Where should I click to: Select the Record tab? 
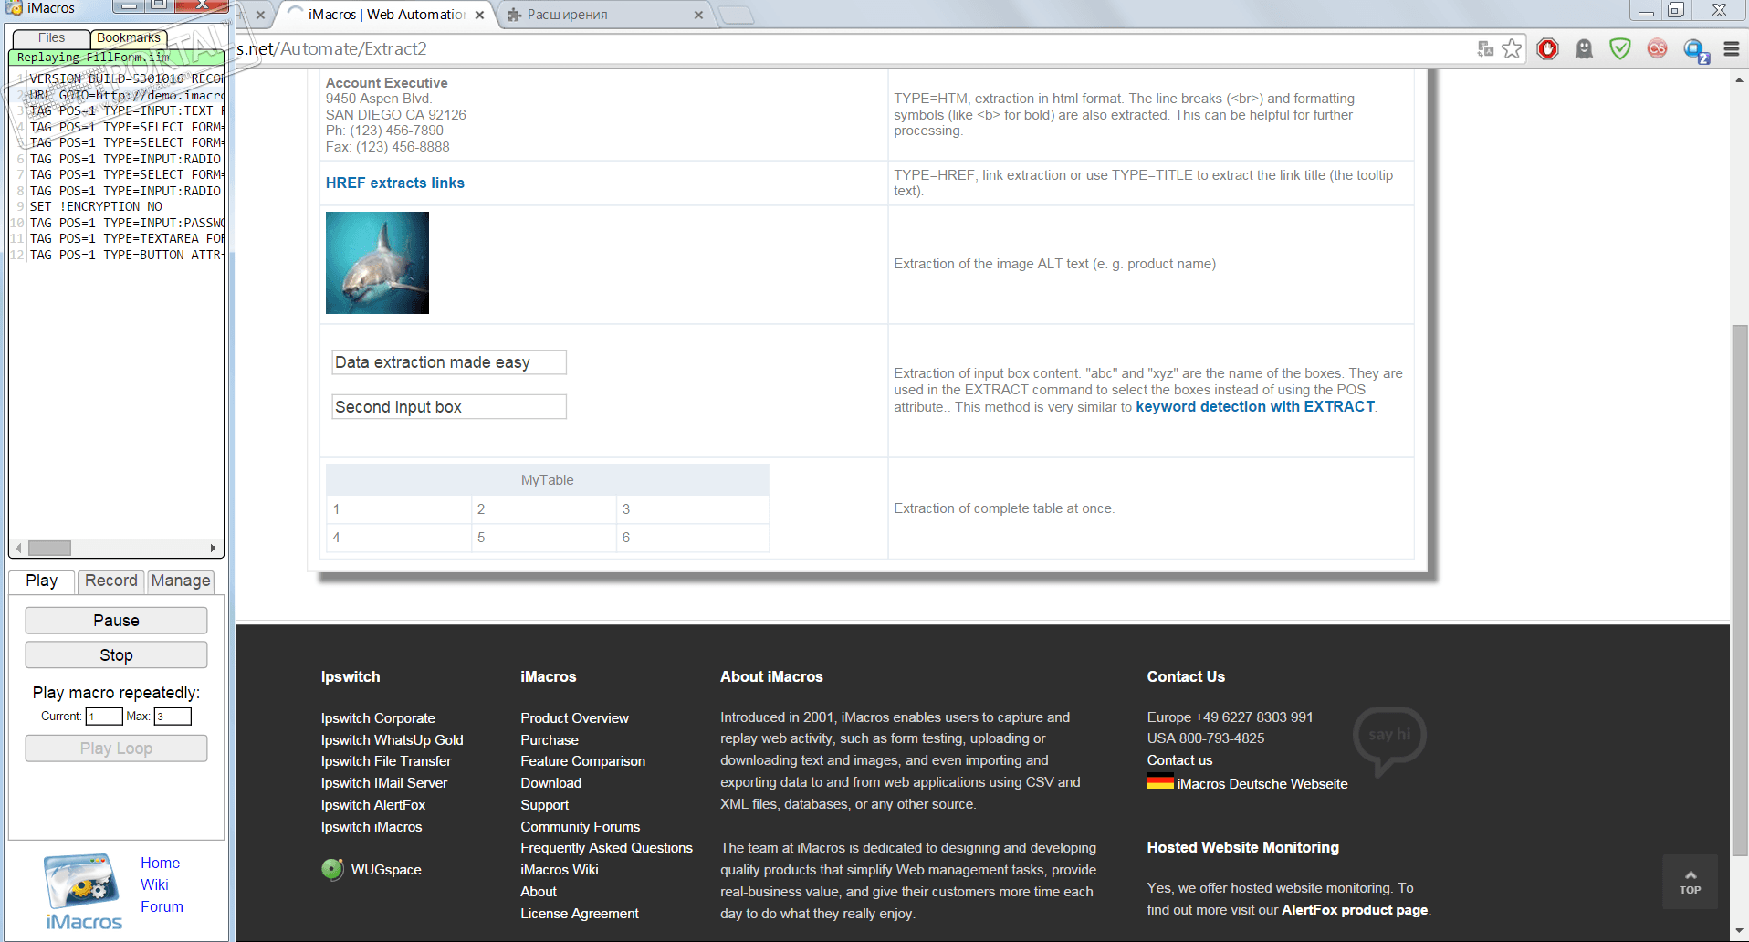110,581
